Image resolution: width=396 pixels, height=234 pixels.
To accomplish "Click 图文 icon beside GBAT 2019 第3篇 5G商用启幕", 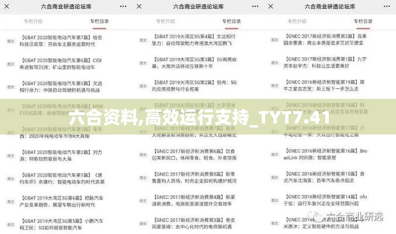I will 143,63.
